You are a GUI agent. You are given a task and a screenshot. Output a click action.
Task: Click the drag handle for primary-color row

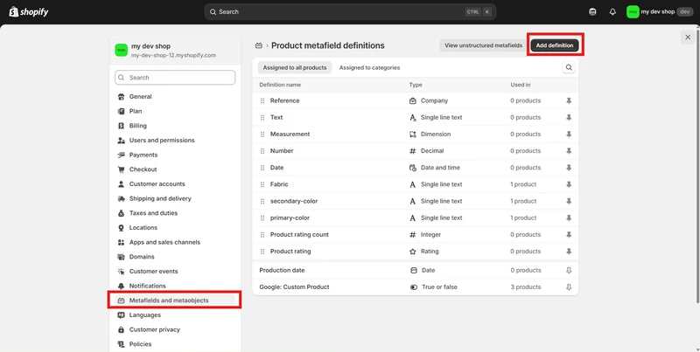click(x=262, y=217)
